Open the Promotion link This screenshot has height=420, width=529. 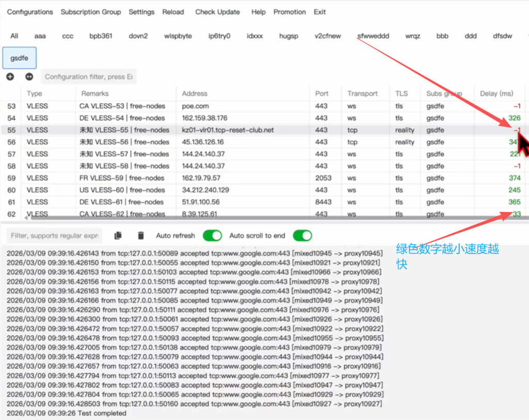[x=290, y=12]
